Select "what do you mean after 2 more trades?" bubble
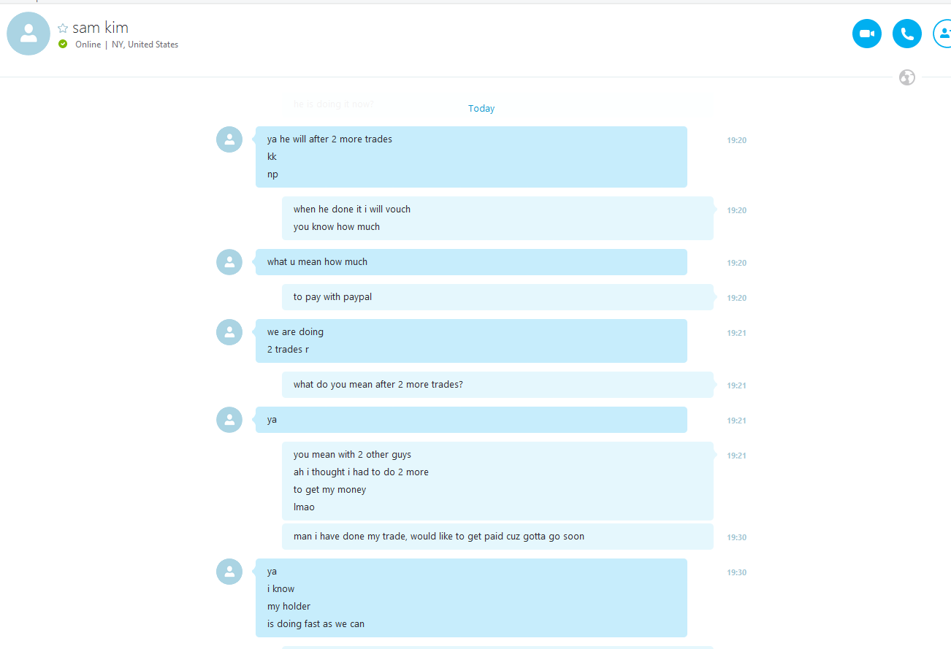The height and width of the screenshot is (649, 951). point(497,385)
